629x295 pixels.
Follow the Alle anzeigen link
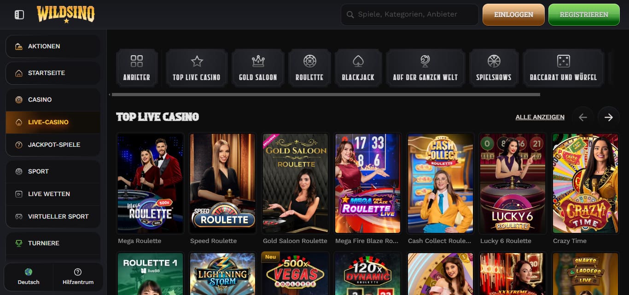(540, 117)
